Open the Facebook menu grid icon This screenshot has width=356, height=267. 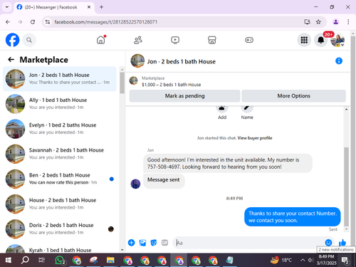coord(304,40)
